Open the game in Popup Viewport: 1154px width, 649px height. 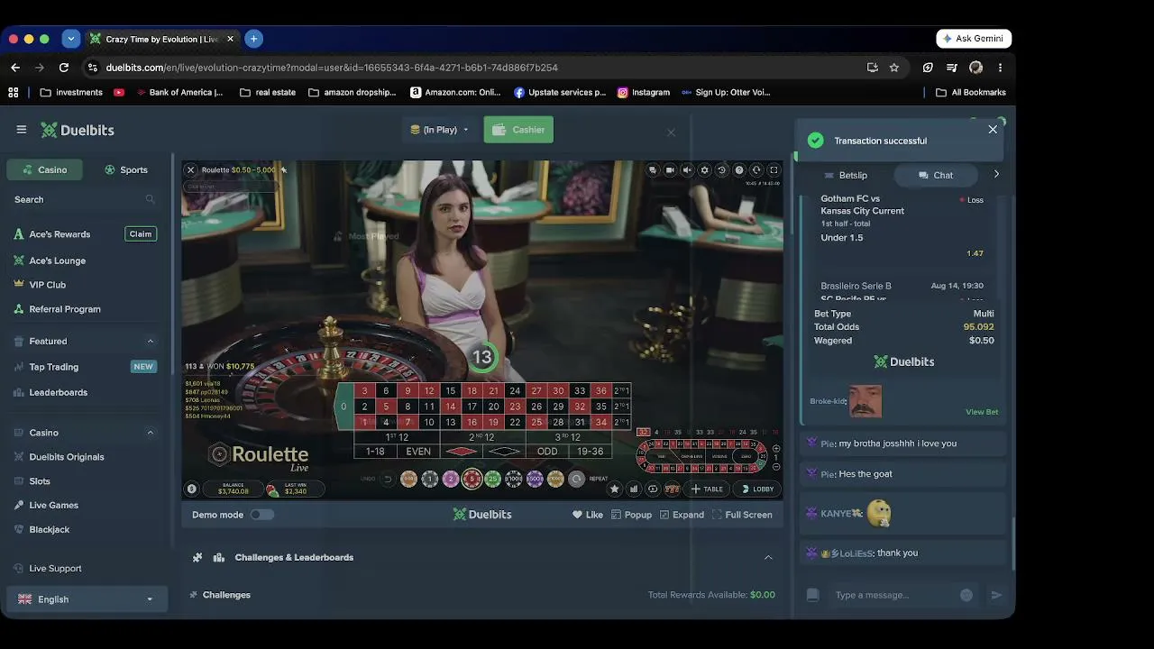(x=631, y=515)
